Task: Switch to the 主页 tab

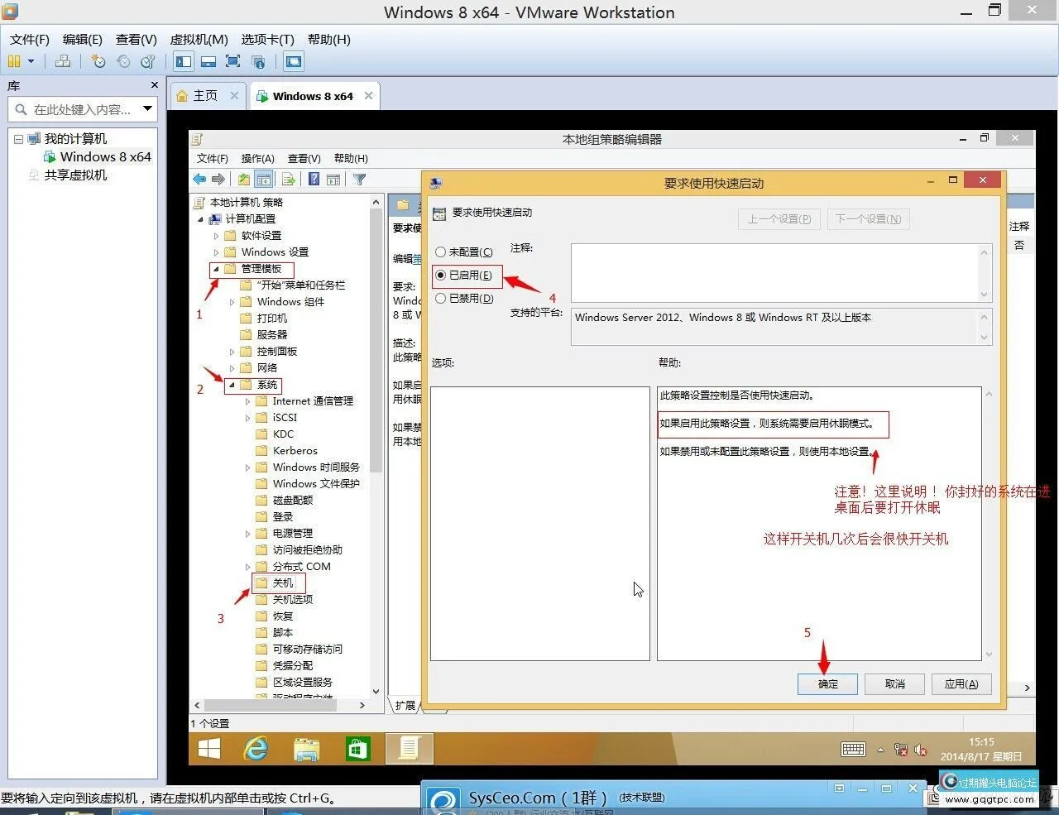Action: pyautogui.click(x=205, y=96)
